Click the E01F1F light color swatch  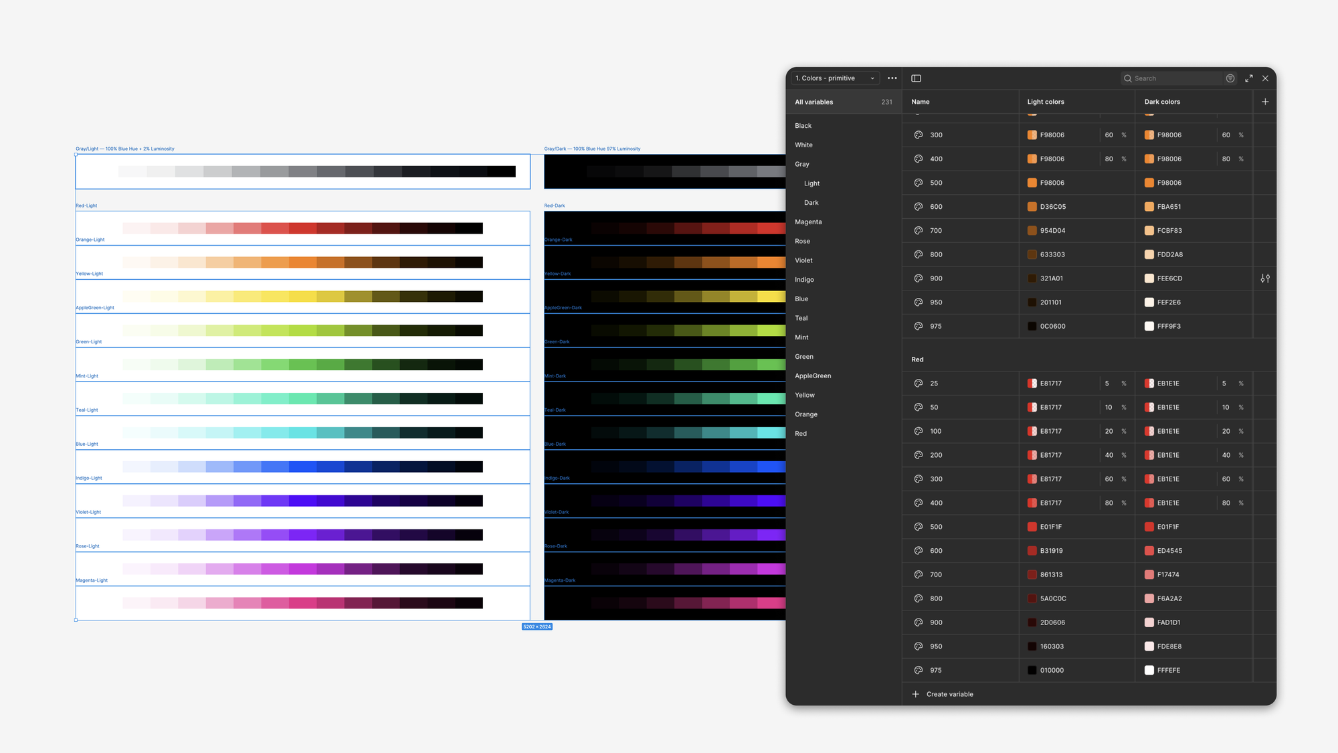tap(1032, 527)
